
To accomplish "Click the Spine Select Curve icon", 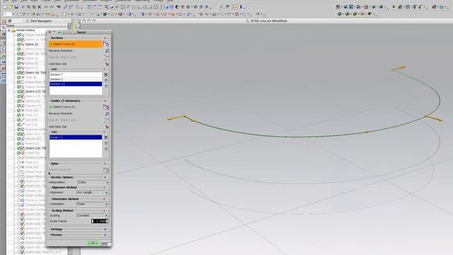I will 105,170.
